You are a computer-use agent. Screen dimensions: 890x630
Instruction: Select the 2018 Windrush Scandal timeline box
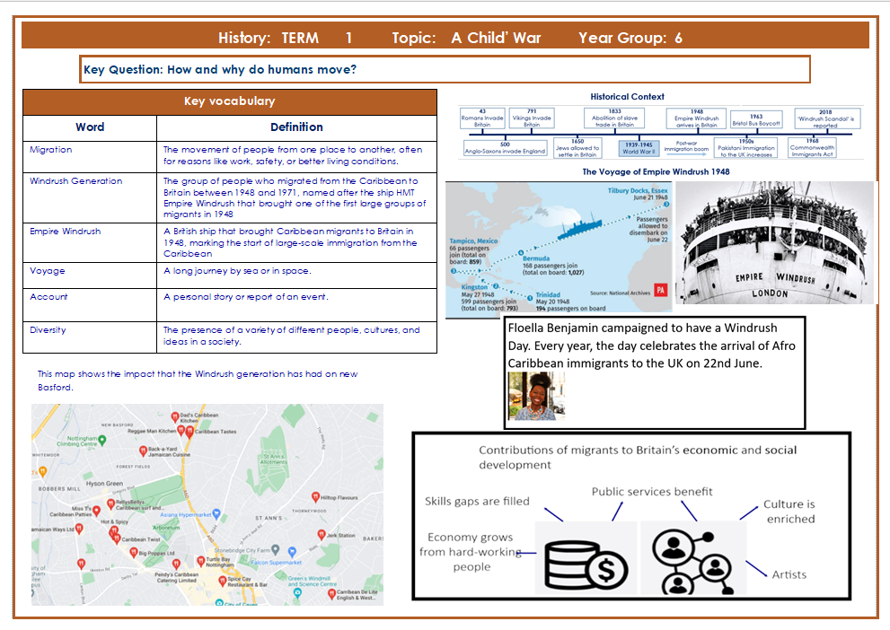(x=827, y=118)
